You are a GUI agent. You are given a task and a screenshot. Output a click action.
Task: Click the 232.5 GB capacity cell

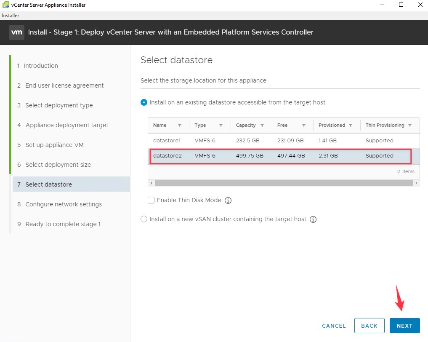[x=247, y=141]
